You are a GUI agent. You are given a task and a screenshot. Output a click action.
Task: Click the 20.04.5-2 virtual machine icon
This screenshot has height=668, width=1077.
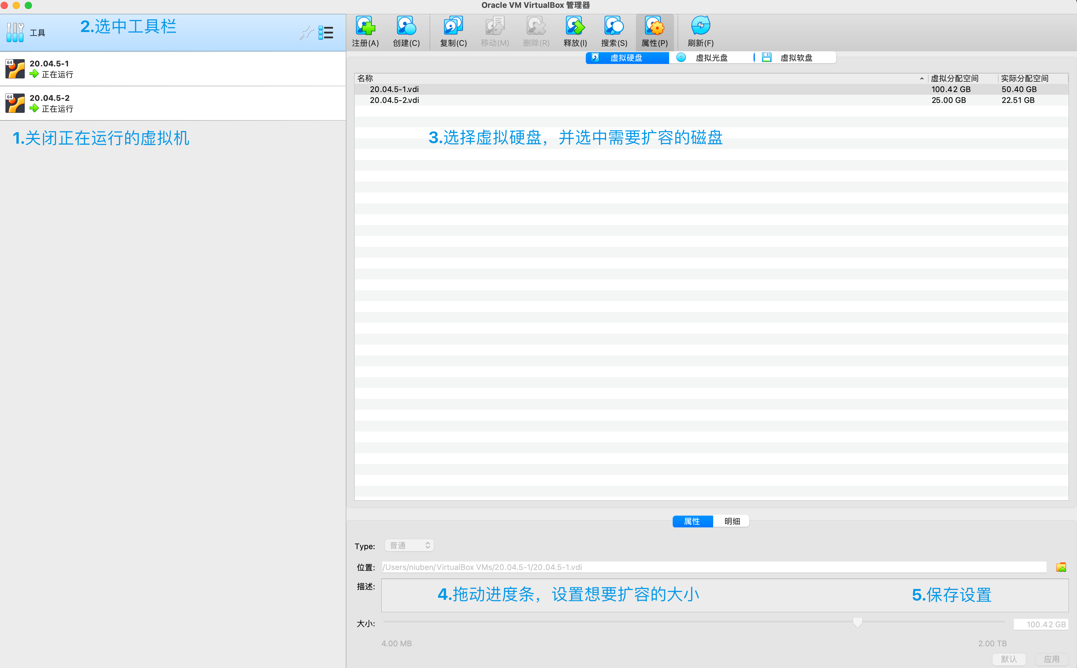coord(15,103)
